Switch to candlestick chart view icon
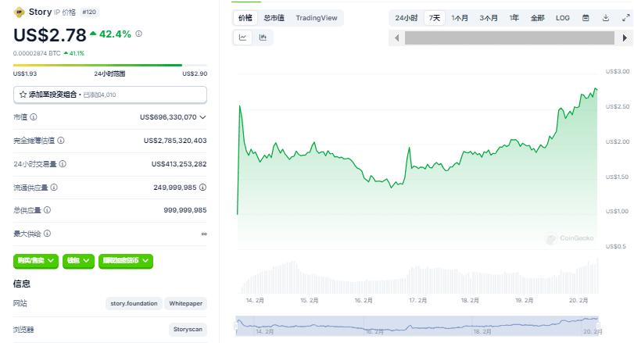This screenshot has width=634, height=343. pyautogui.click(x=263, y=38)
